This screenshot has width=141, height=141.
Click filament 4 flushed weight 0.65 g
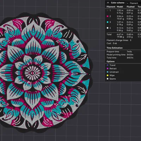coord(130,30)
